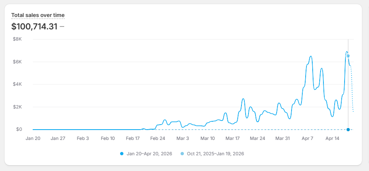Click the hatched data marker at chart peak
The height and width of the screenshot is (171, 369).
point(348,56)
